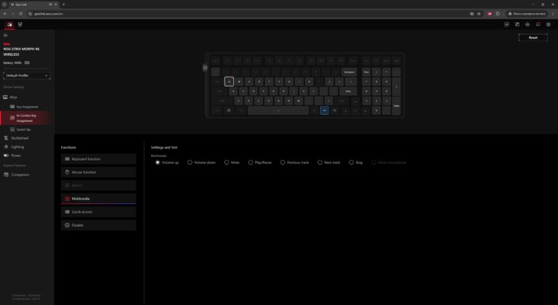Open the shopping cart icon

(20, 25)
